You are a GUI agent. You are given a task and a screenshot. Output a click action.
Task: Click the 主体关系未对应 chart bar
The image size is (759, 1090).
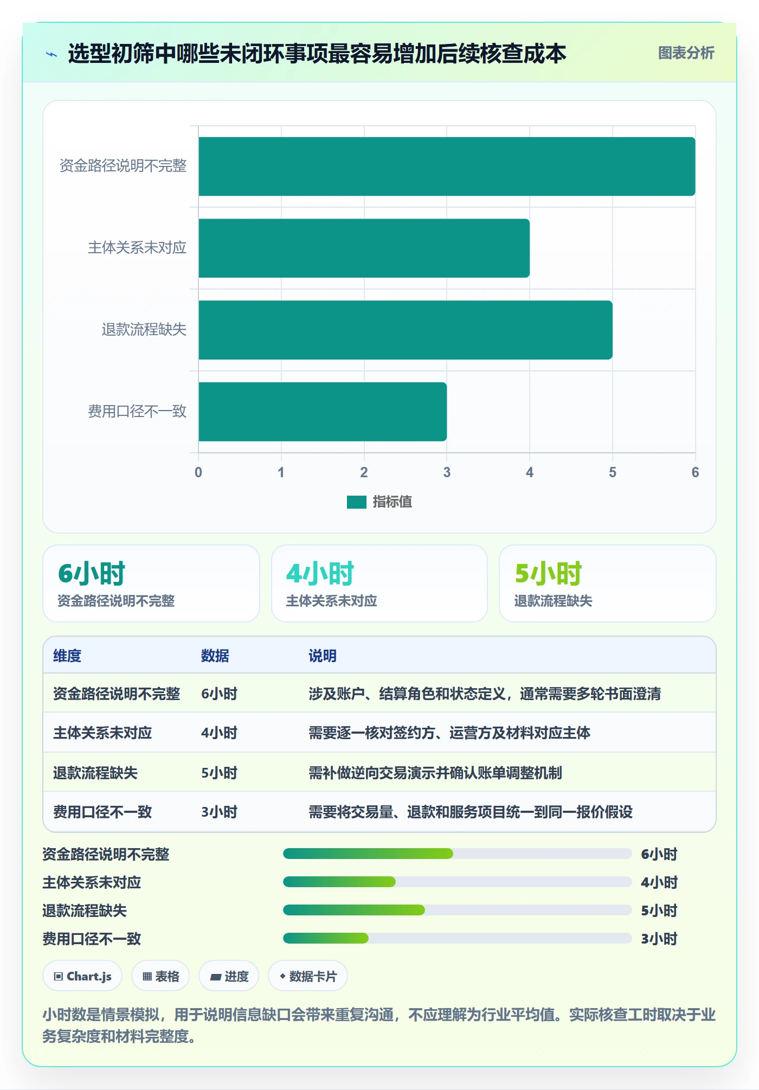(x=364, y=248)
